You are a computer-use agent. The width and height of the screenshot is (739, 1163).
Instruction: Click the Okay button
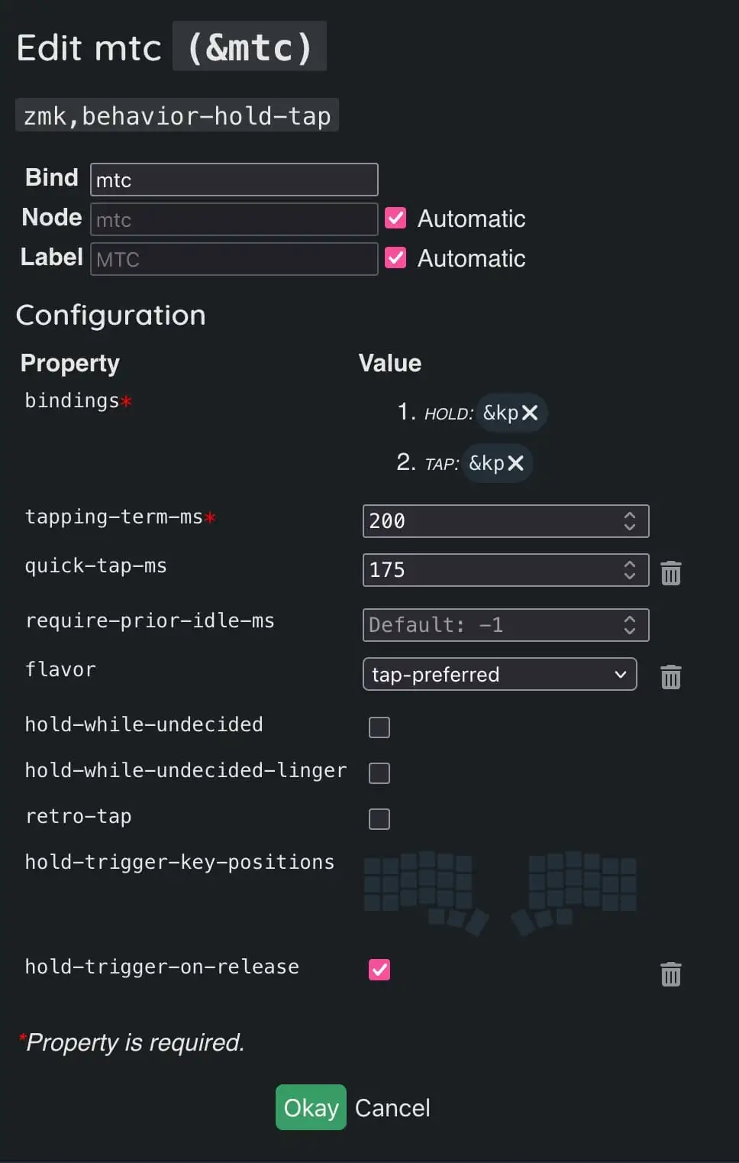pyautogui.click(x=311, y=1107)
